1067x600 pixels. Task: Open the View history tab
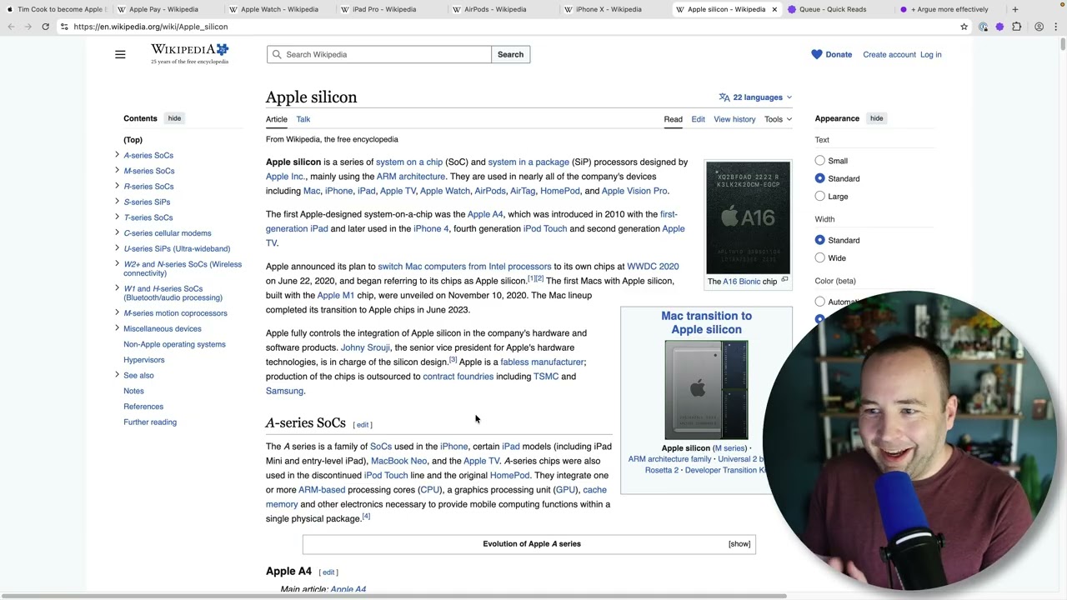coord(734,119)
